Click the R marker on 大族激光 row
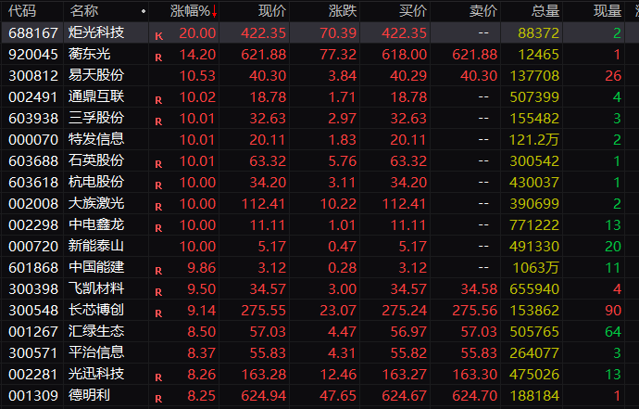The width and height of the screenshot is (639, 409). [158, 207]
